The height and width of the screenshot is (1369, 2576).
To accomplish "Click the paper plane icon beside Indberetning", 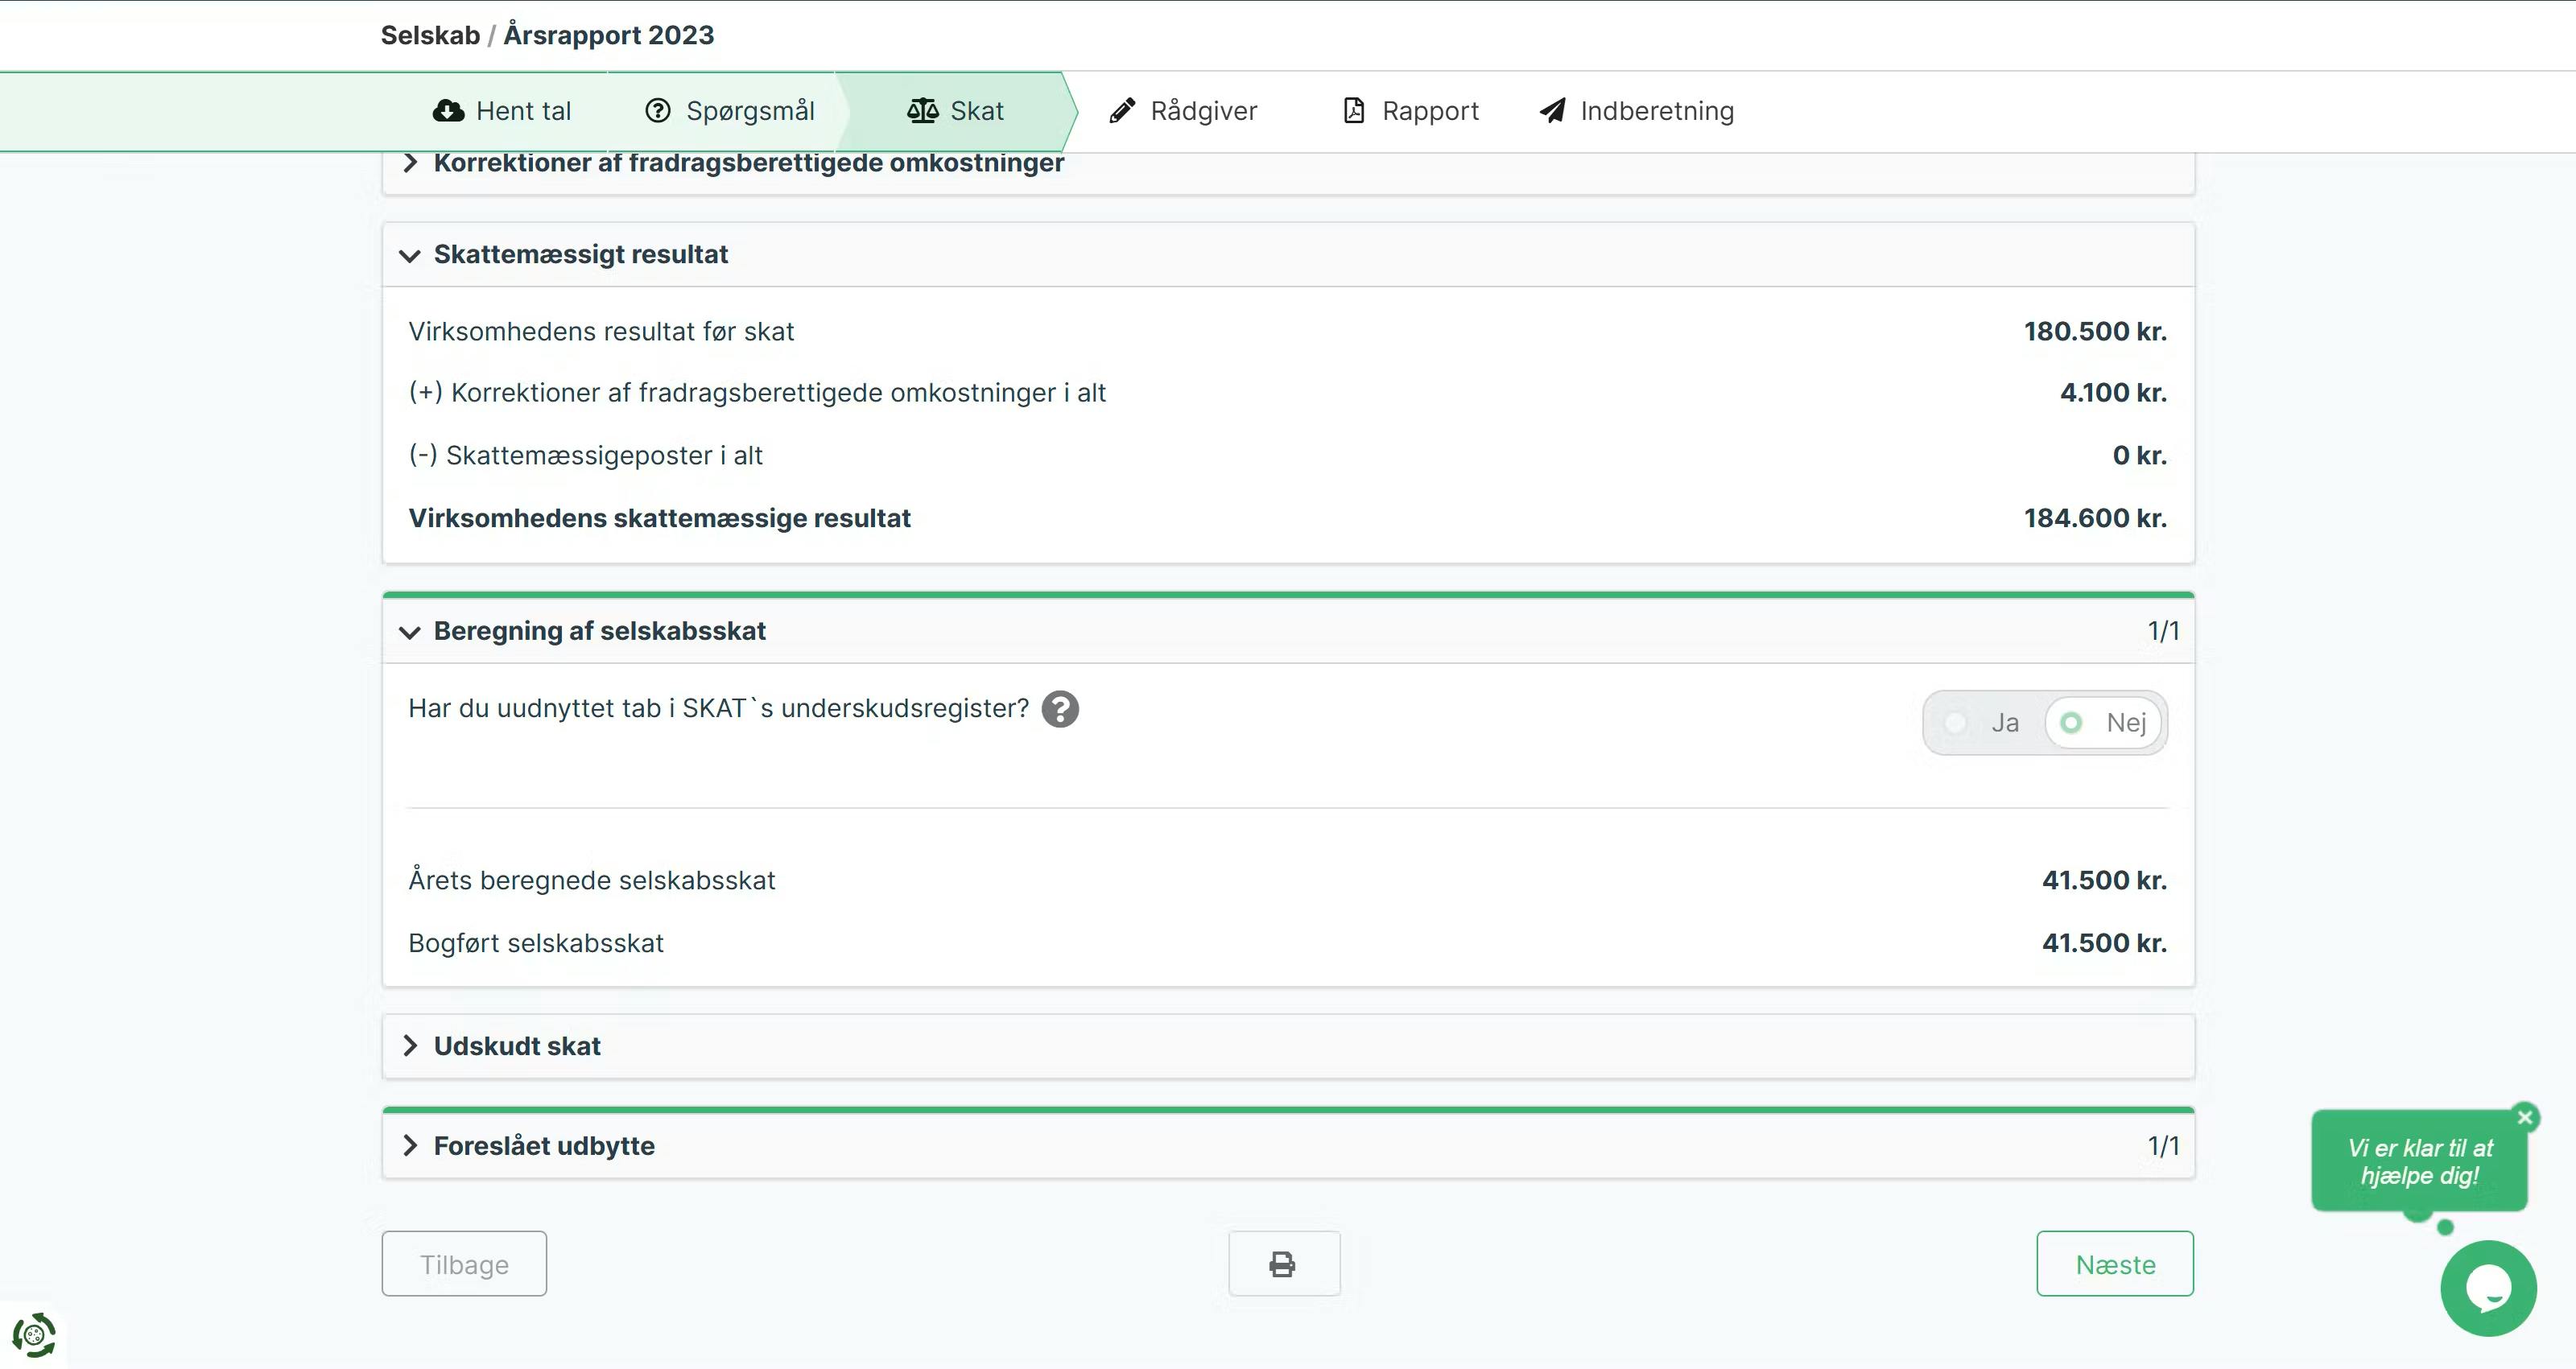I will tap(1552, 111).
